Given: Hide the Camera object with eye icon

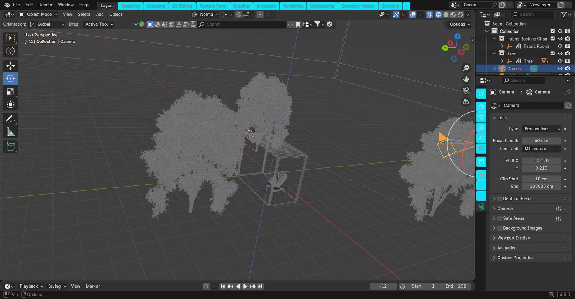Looking at the screenshot, I should click(560, 68).
